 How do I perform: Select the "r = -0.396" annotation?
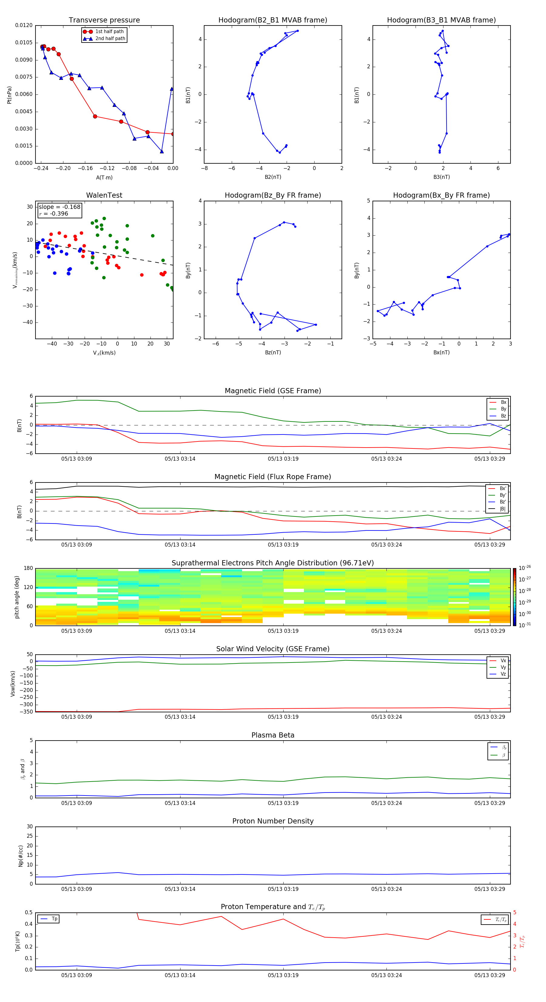[x=53, y=213]
